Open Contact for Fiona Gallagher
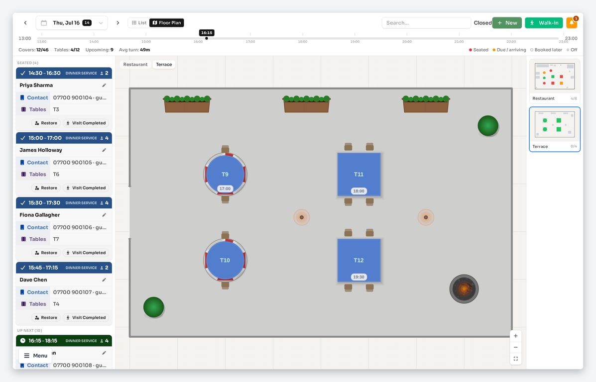 tap(34, 227)
